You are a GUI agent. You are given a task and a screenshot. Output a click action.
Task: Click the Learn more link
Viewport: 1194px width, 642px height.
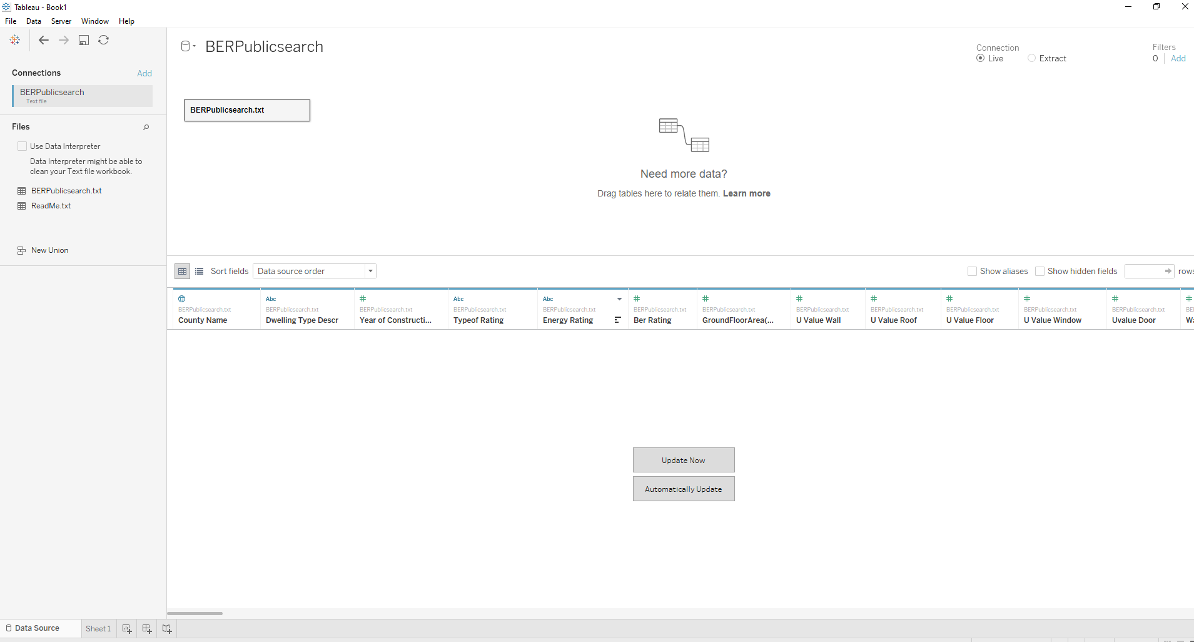click(x=747, y=193)
